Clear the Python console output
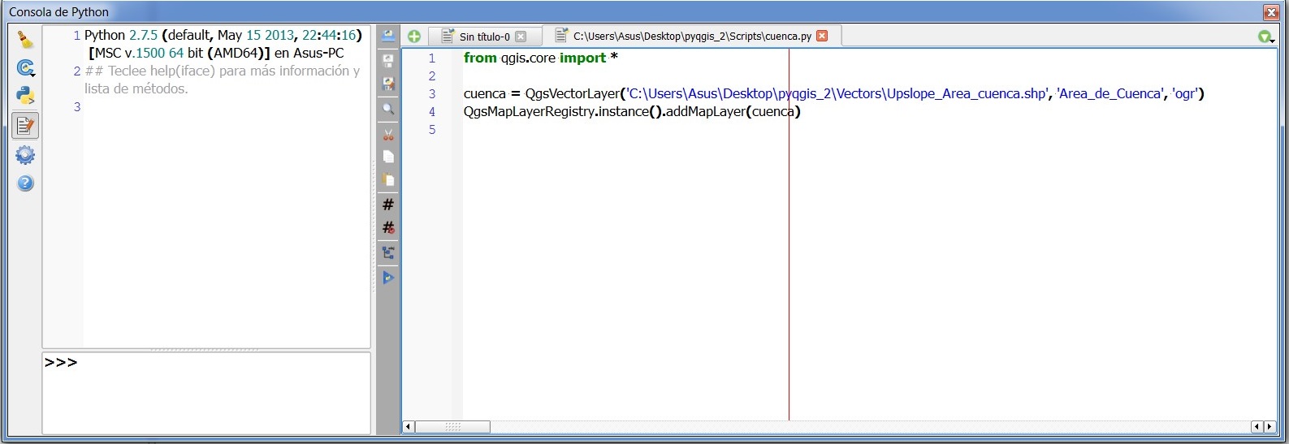This screenshot has width=1289, height=444. coord(25,40)
